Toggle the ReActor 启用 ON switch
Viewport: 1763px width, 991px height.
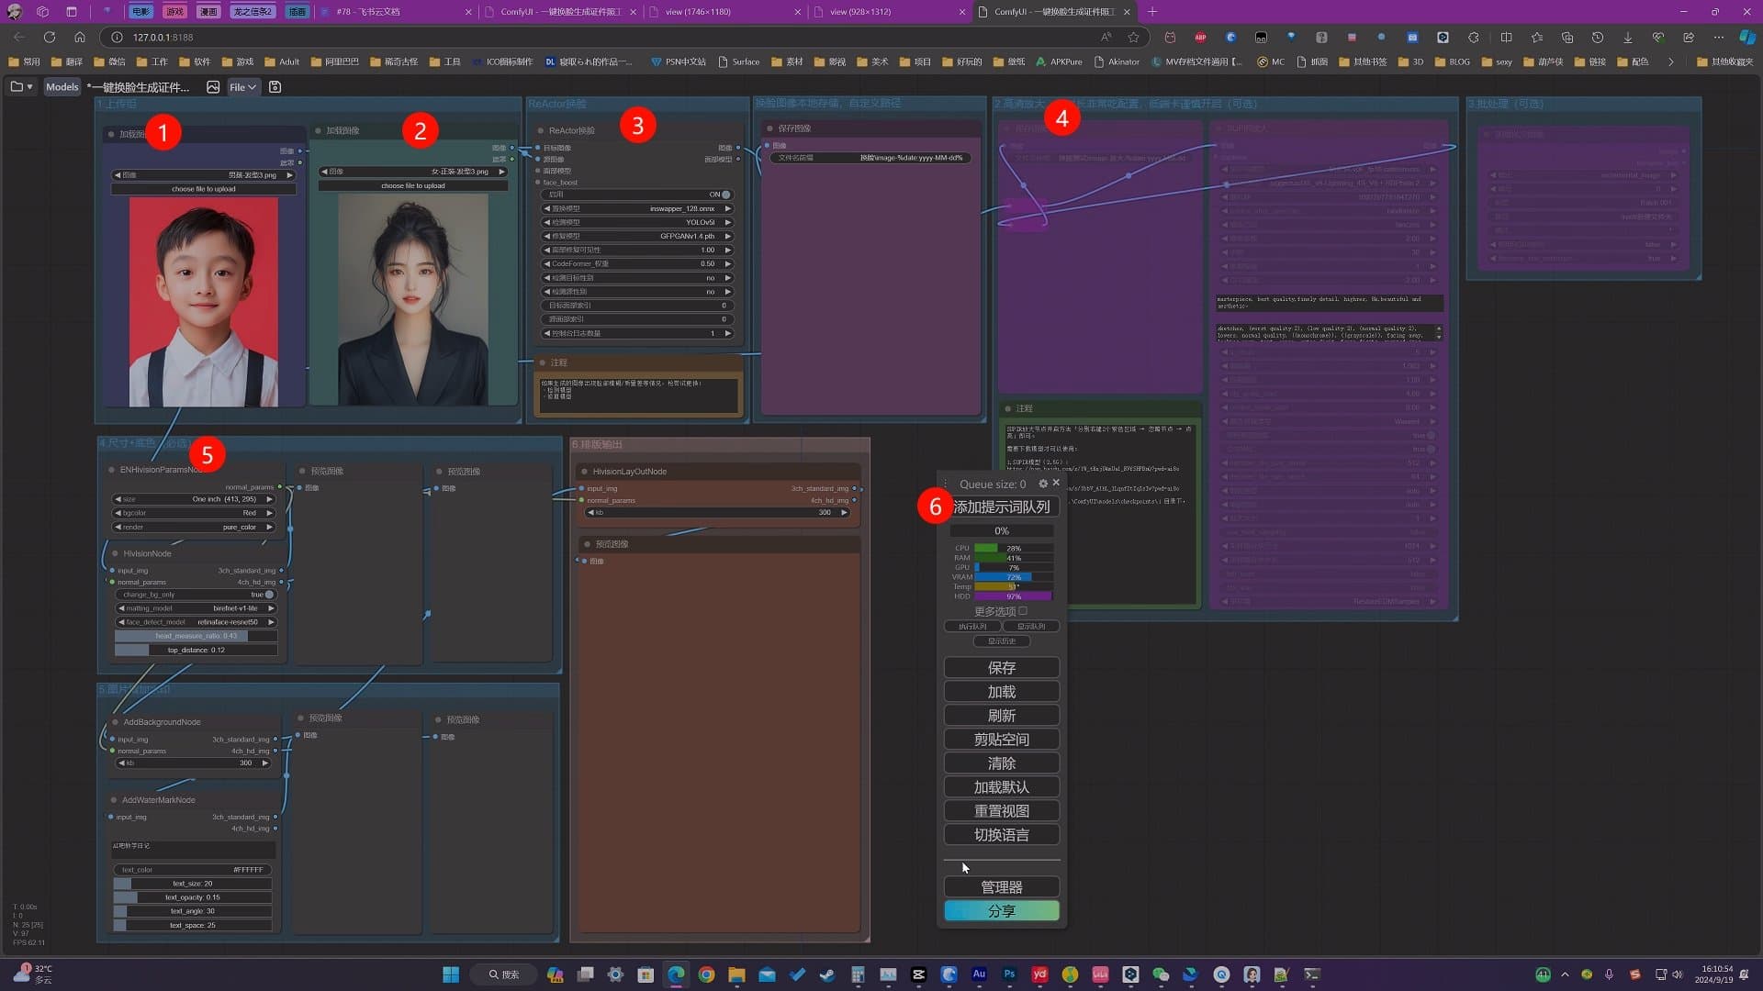pos(724,195)
